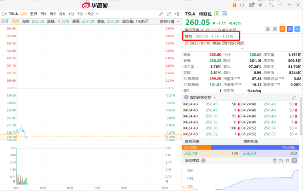Viewport: 303px width, 191px height.
Task: Switch to the 1分 chart tab
Action: click(71, 14)
